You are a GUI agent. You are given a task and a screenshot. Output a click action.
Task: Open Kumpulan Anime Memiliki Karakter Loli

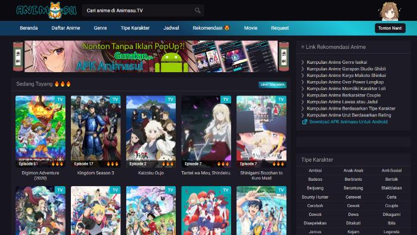tap(346, 89)
